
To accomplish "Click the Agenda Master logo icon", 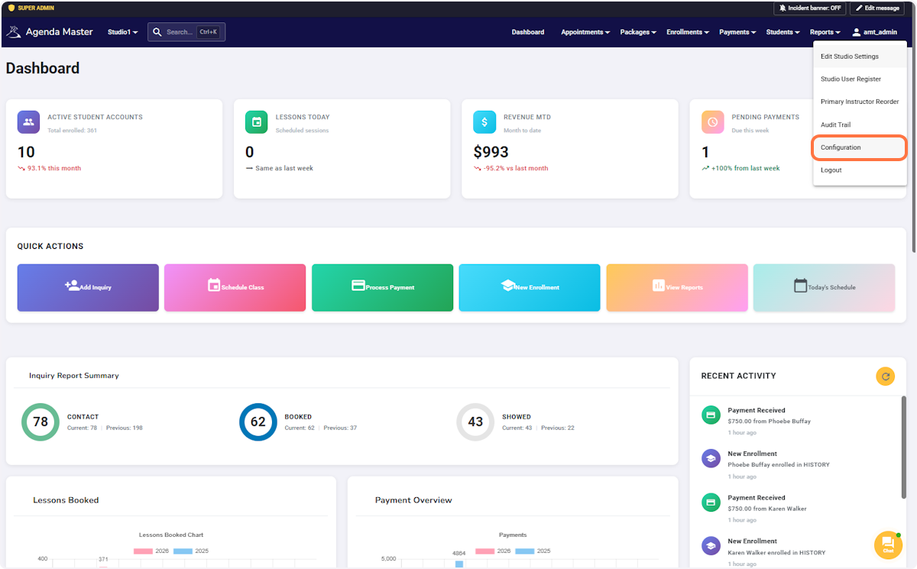I will coord(13,32).
